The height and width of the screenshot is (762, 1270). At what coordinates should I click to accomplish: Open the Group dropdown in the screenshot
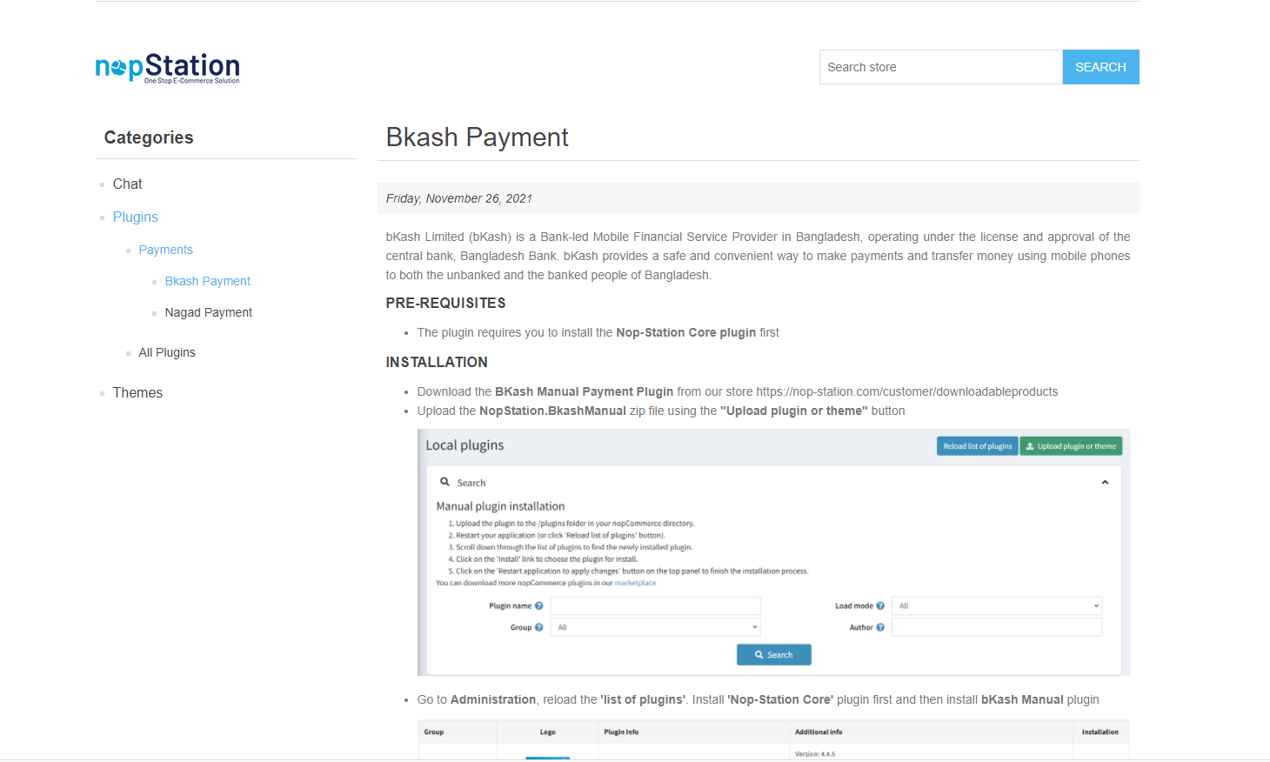click(655, 627)
